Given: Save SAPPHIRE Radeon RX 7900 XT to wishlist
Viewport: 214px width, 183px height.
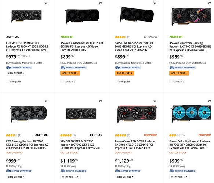Looking at the screenshot, I should (x=155, y=3).
